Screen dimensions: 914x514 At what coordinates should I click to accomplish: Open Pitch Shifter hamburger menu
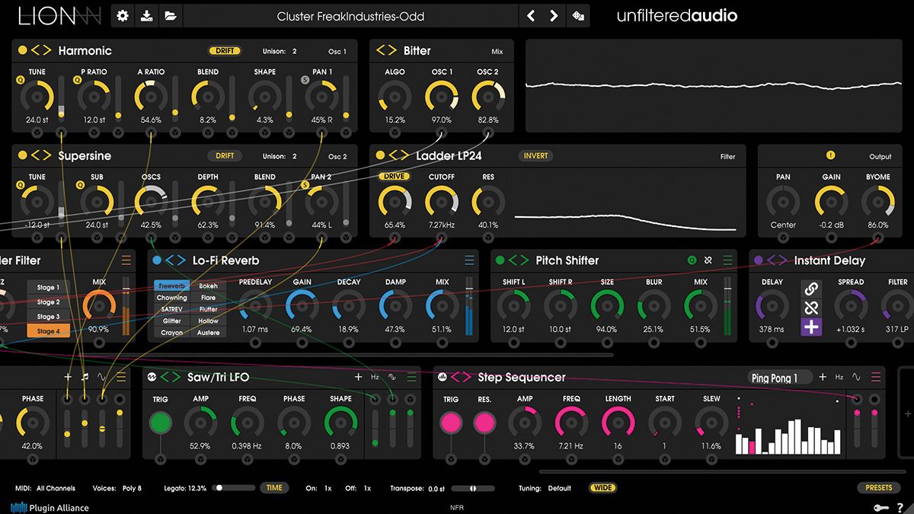point(728,260)
